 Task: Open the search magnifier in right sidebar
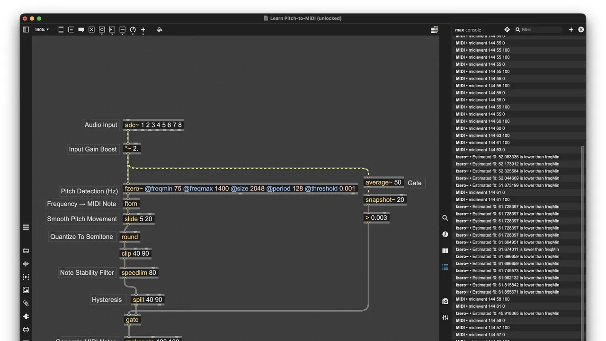445,218
